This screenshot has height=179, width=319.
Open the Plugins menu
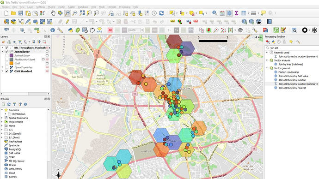tap(51, 7)
